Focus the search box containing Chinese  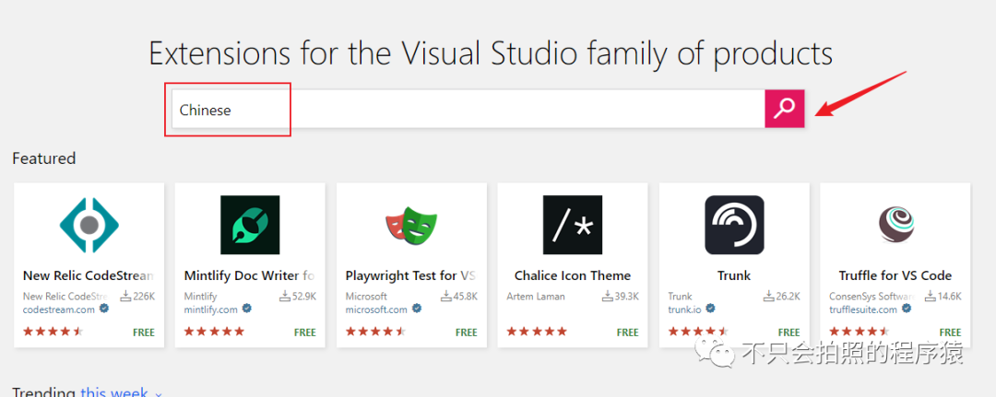click(468, 109)
